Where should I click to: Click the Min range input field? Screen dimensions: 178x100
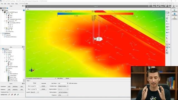pyautogui.click(x=34, y=86)
